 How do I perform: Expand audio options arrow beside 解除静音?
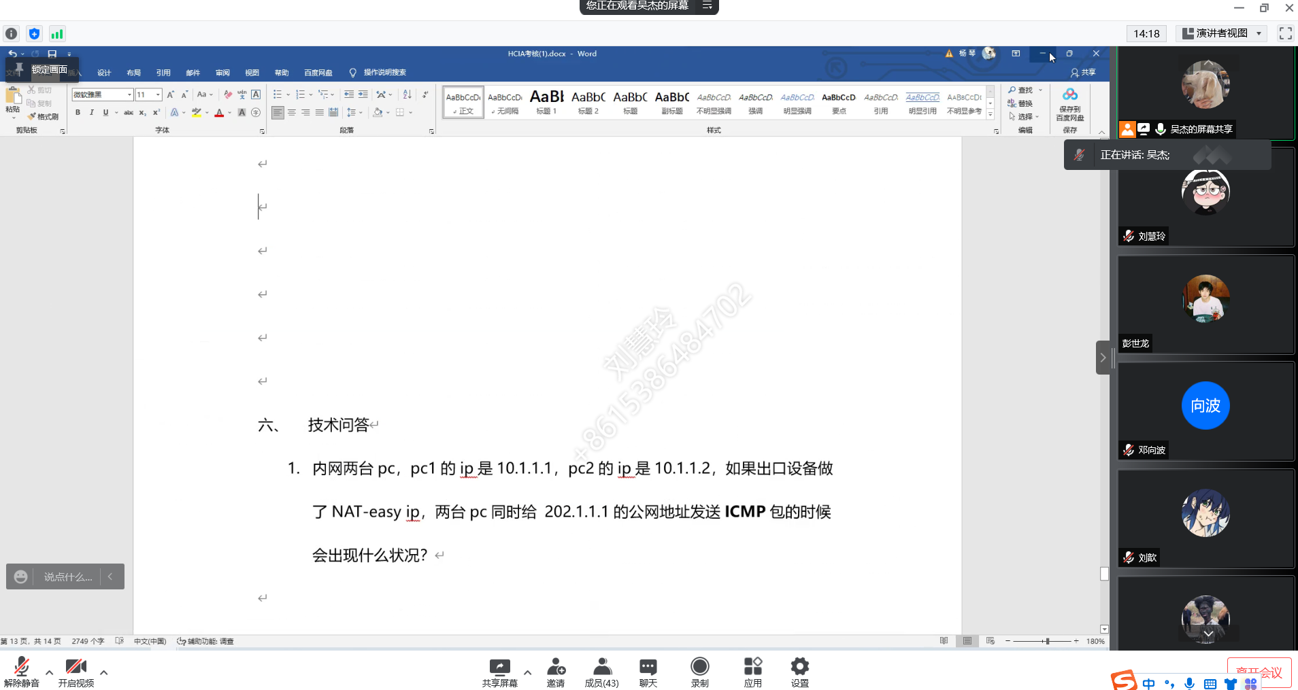click(x=49, y=672)
